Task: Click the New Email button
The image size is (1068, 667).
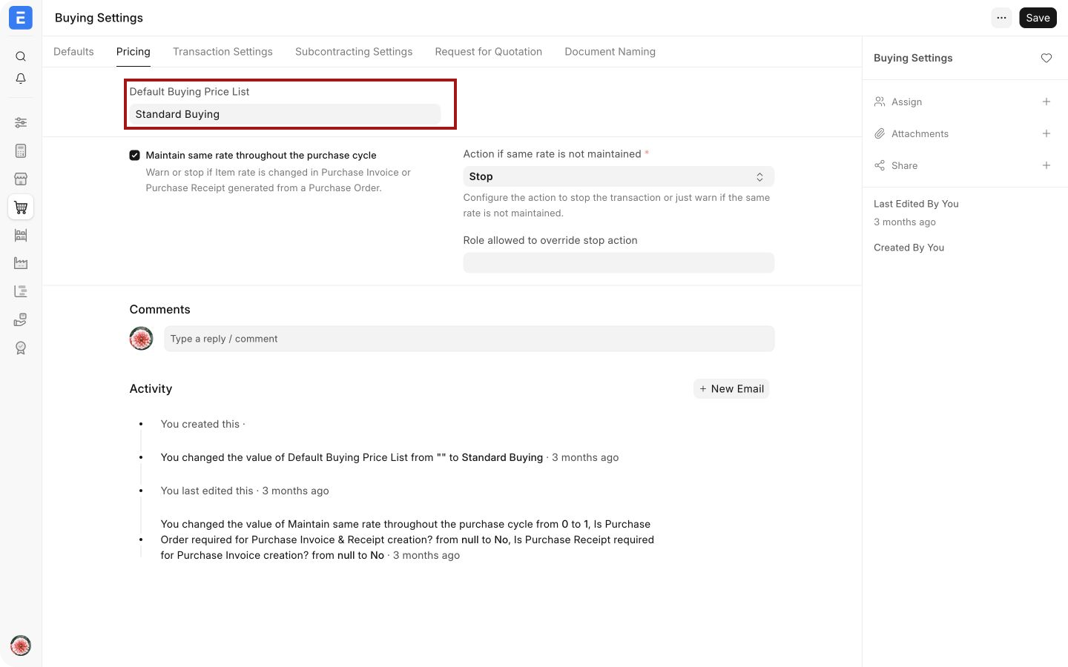Action: pos(731,388)
